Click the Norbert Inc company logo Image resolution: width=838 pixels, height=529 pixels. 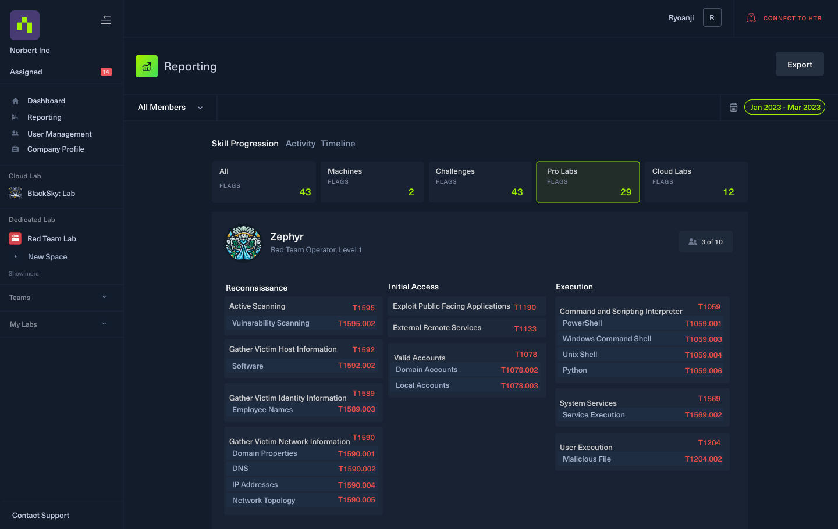(x=24, y=26)
